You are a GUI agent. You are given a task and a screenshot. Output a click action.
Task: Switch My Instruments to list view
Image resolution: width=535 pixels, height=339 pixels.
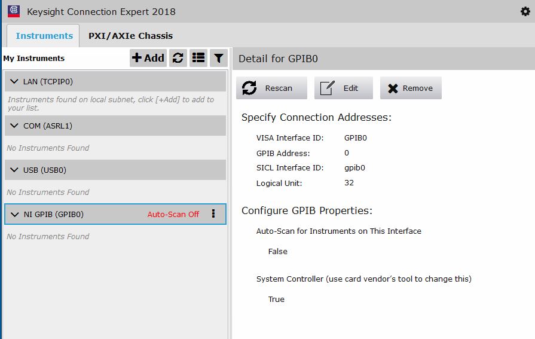pyautogui.click(x=198, y=57)
